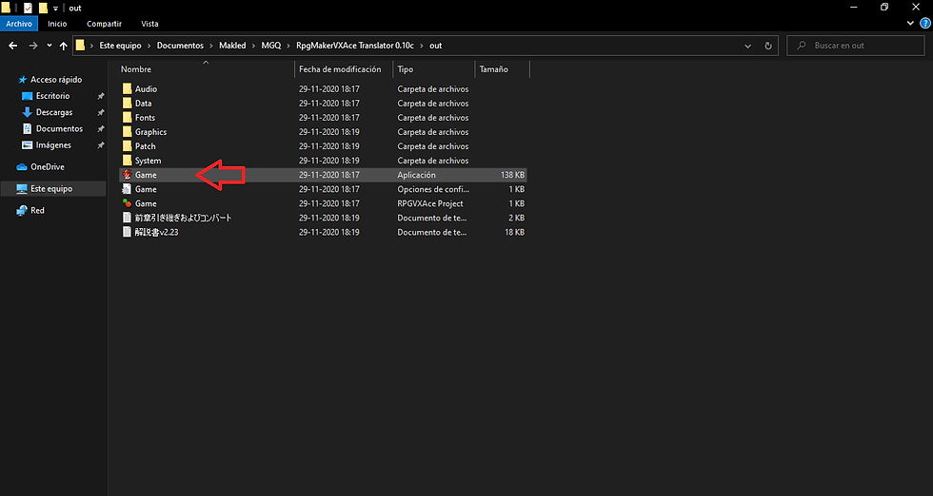The height and width of the screenshot is (496, 933).
Task: Select the Graphics folder icon
Action: pos(127,131)
